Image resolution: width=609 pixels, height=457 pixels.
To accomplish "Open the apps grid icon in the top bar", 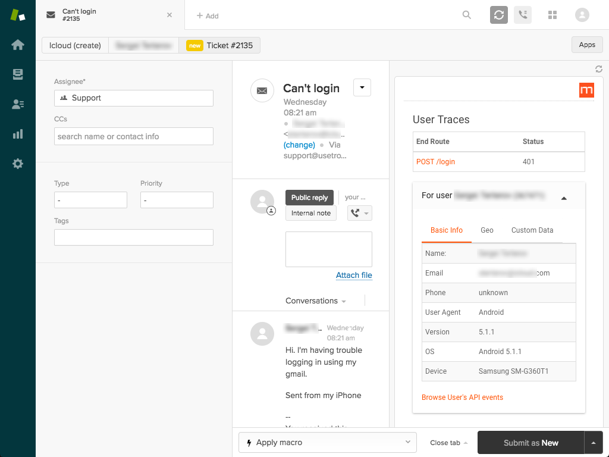I will [x=552, y=15].
